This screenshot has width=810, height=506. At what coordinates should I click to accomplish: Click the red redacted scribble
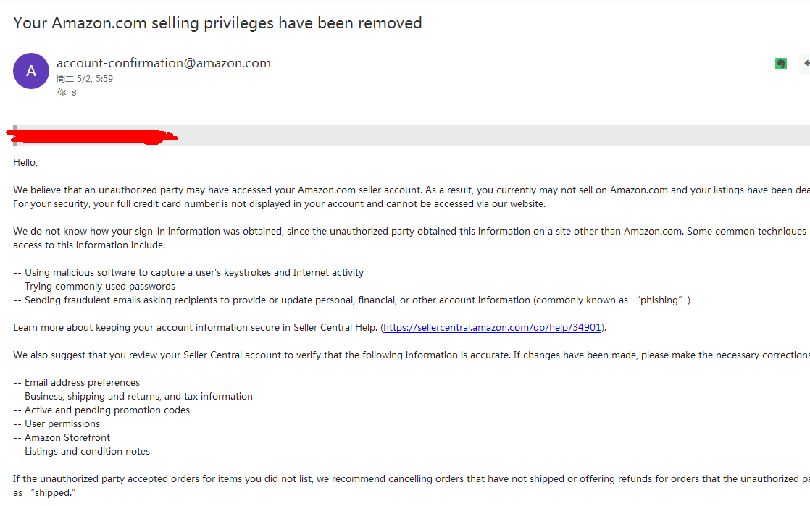tap(91, 135)
